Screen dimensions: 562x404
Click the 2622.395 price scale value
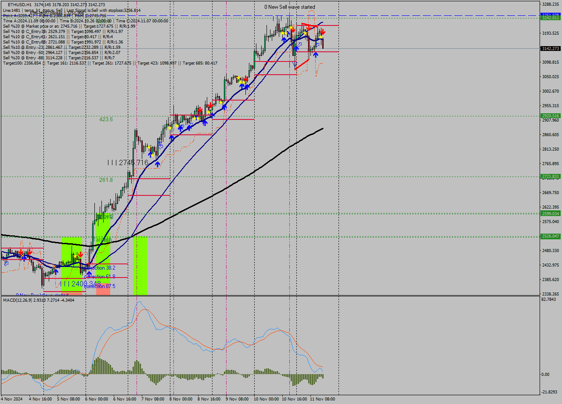coord(551,207)
